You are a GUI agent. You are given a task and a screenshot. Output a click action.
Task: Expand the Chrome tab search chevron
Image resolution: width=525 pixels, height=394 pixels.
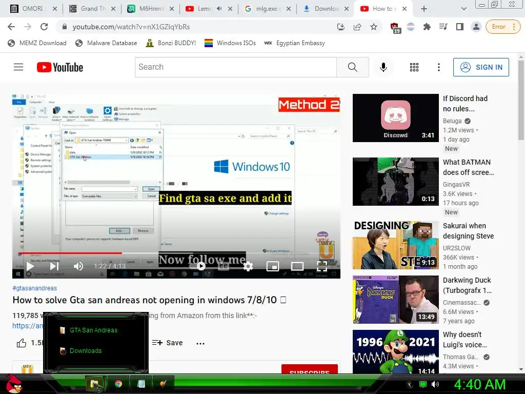(x=463, y=9)
